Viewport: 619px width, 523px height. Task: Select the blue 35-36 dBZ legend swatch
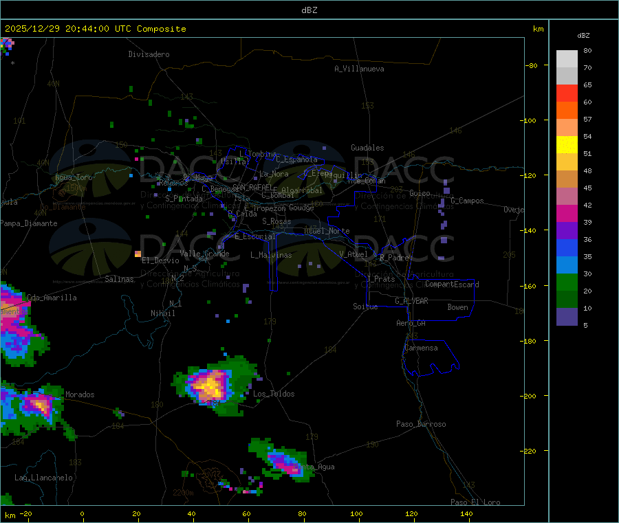tap(567, 247)
